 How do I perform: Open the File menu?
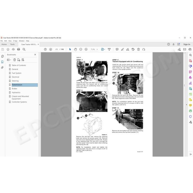click(2, 41)
